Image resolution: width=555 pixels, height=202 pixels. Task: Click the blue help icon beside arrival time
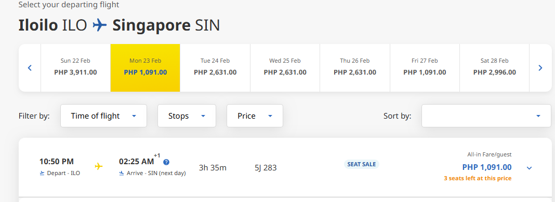(x=166, y=162)
